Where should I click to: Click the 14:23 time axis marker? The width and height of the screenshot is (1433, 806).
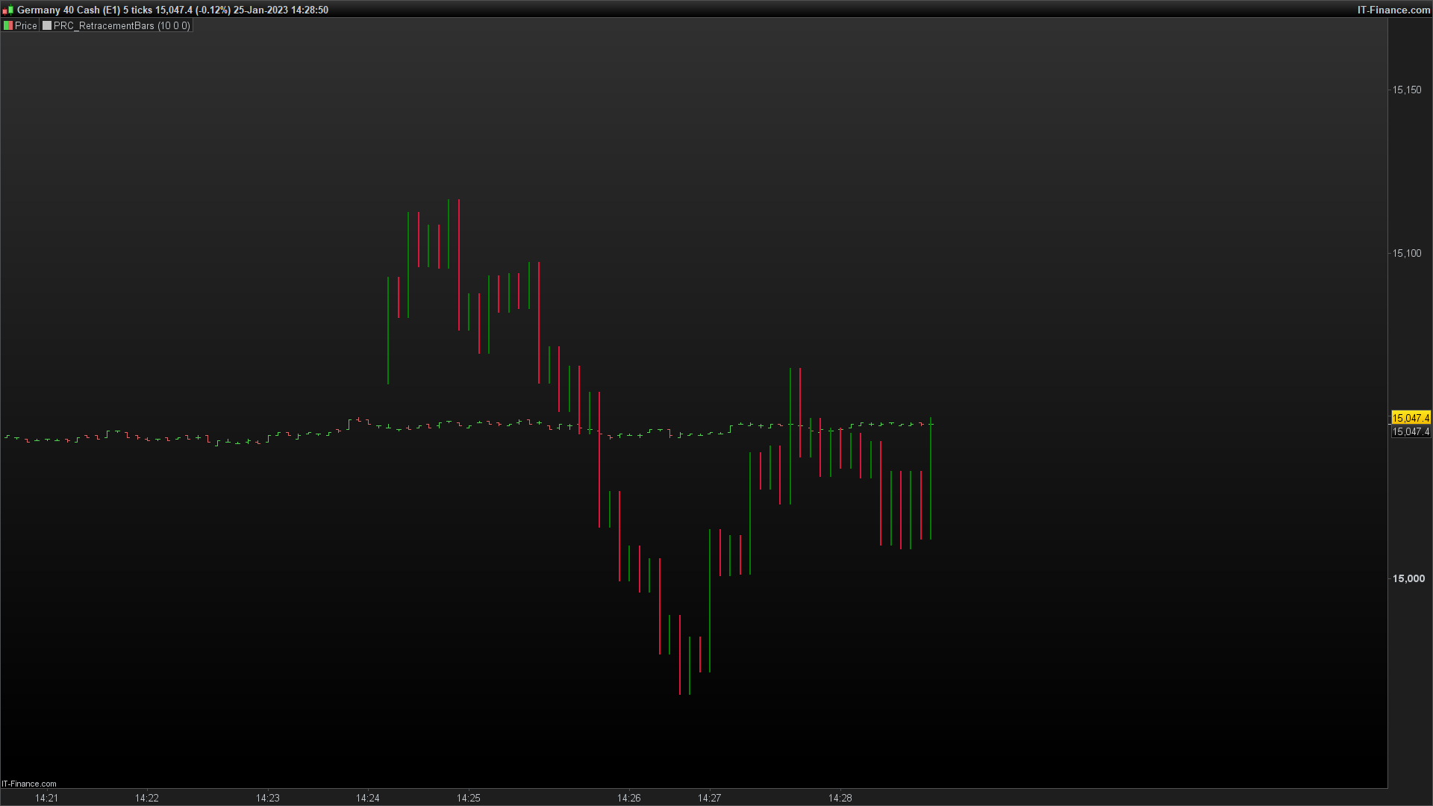pyautogui.click(x=267, y=798)
